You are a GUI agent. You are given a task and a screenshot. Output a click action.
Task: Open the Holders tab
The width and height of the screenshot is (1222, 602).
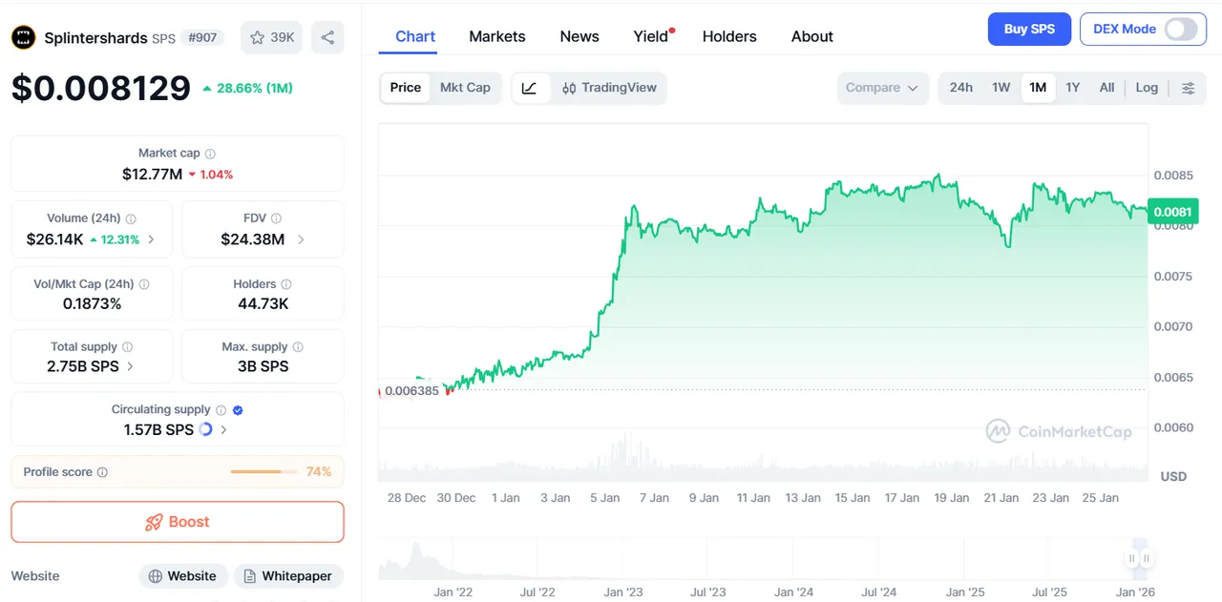pyautogui.click(x=729, y=36)
